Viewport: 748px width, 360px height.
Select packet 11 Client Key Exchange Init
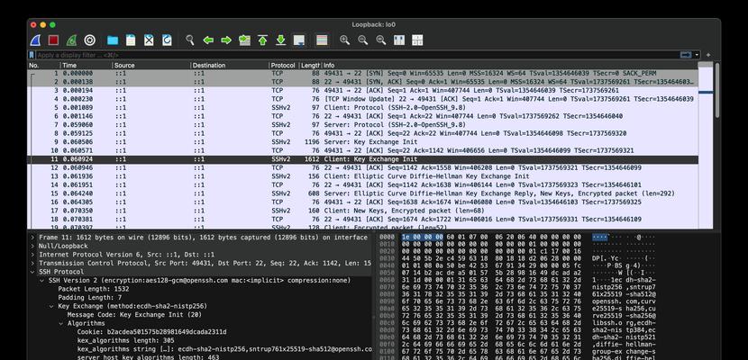click(x=362, y=159)
